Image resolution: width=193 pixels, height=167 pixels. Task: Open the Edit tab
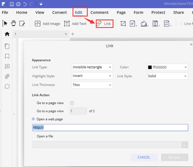[79, 12]
